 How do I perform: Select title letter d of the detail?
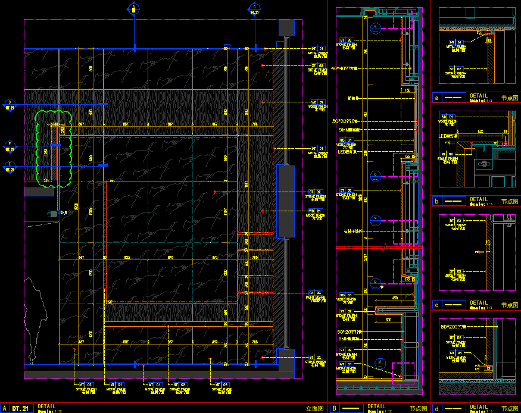click(x=436, y=409)
